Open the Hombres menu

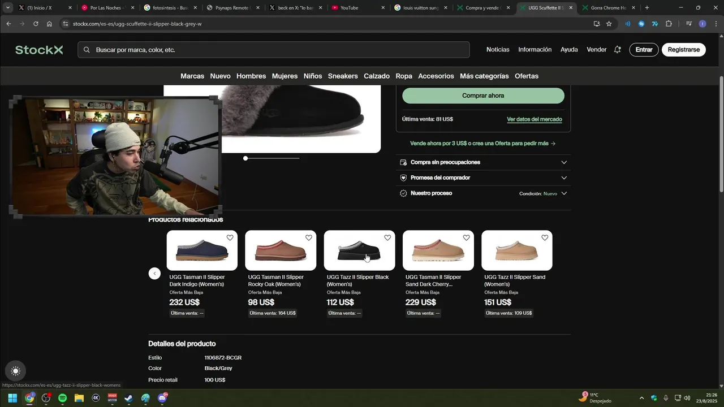[x=251, y=76]
